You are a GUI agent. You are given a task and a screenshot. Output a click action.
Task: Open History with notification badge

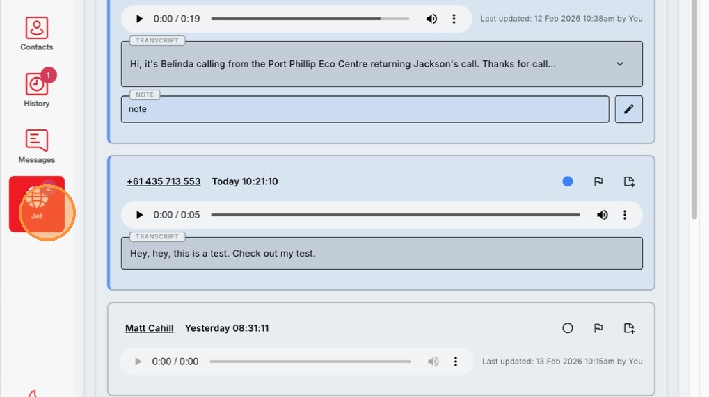(37, 88)
